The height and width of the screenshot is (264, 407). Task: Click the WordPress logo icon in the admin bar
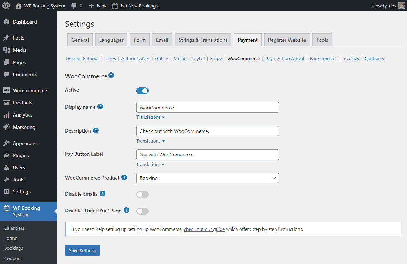tap(6, 6)
